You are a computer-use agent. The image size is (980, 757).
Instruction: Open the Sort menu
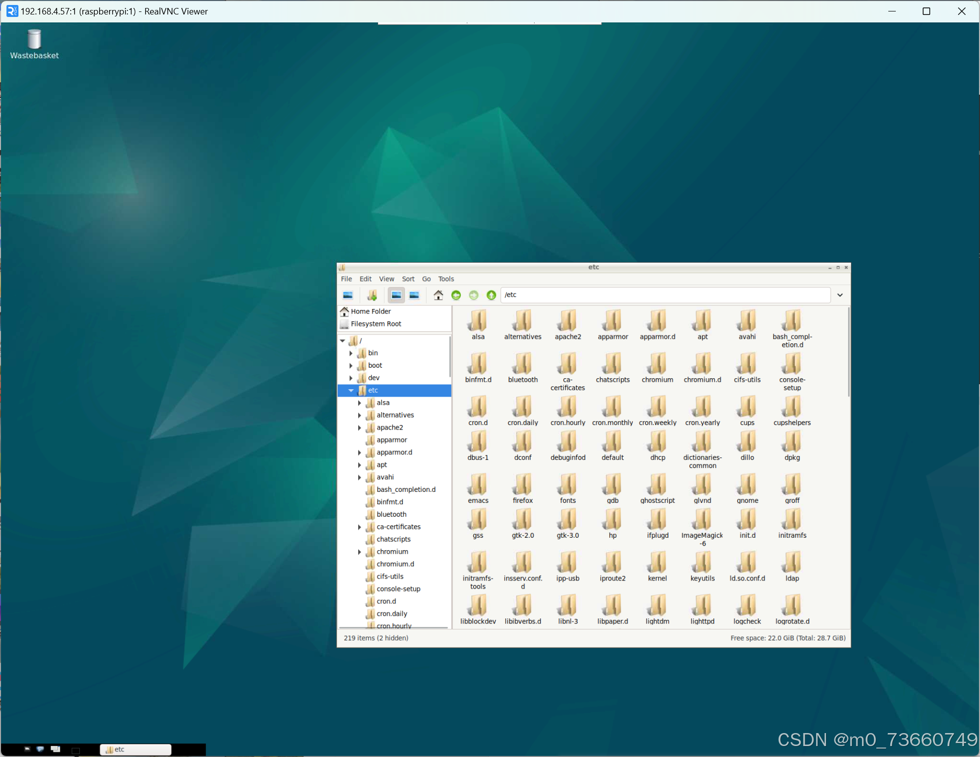[x=408, y=279]
